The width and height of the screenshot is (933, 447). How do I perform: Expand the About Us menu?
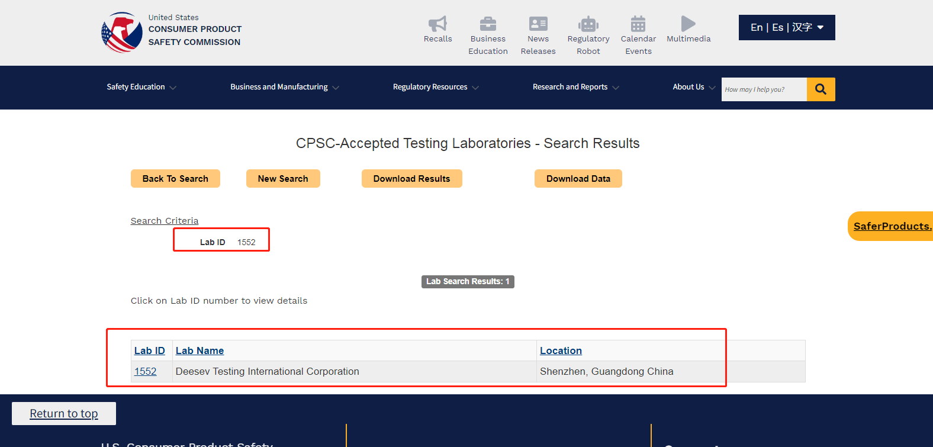pos(694,87)
